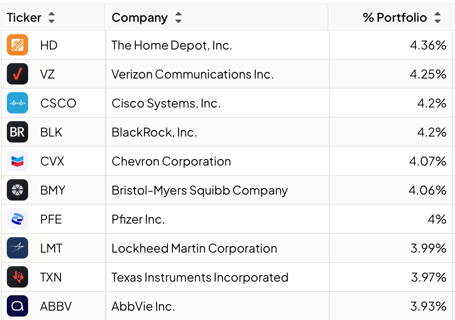Click the Texas Instruments logo icon

(x=17, y=277)
